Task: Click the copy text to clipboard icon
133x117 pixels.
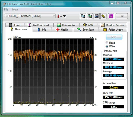Action: (x=83, y=16)
